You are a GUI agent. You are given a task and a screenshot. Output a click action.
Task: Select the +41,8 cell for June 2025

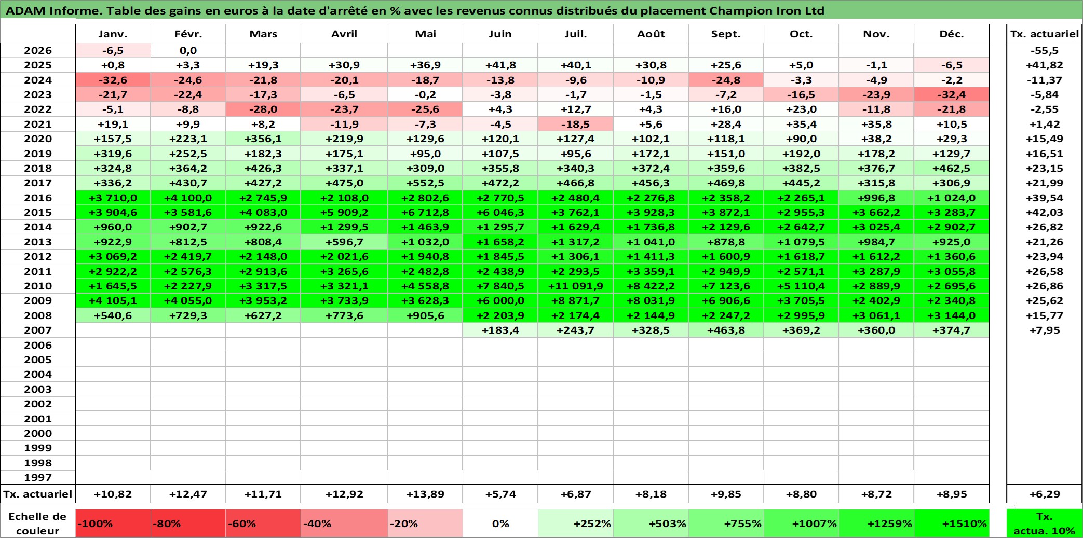pos(500,65)
